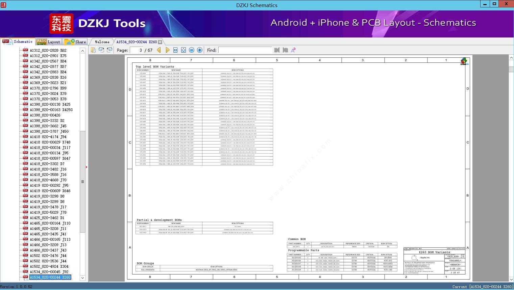Open A1418_820-3588 J16 schematic
Image resolution: width=514 pixels, height=290 pixels.
point(48,175)
